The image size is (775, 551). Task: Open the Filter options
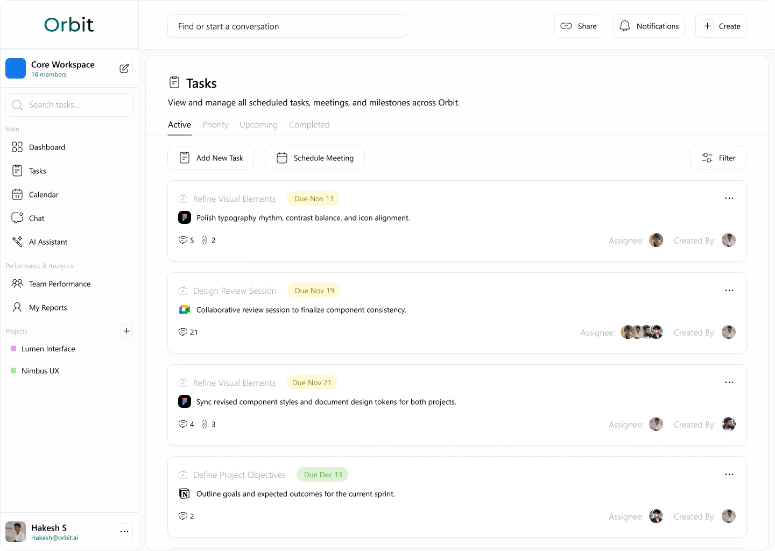(718, 158)
